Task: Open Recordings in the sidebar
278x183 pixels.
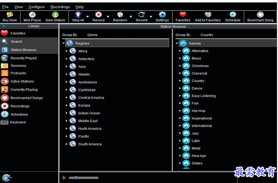Action: [x=29, y=106]
